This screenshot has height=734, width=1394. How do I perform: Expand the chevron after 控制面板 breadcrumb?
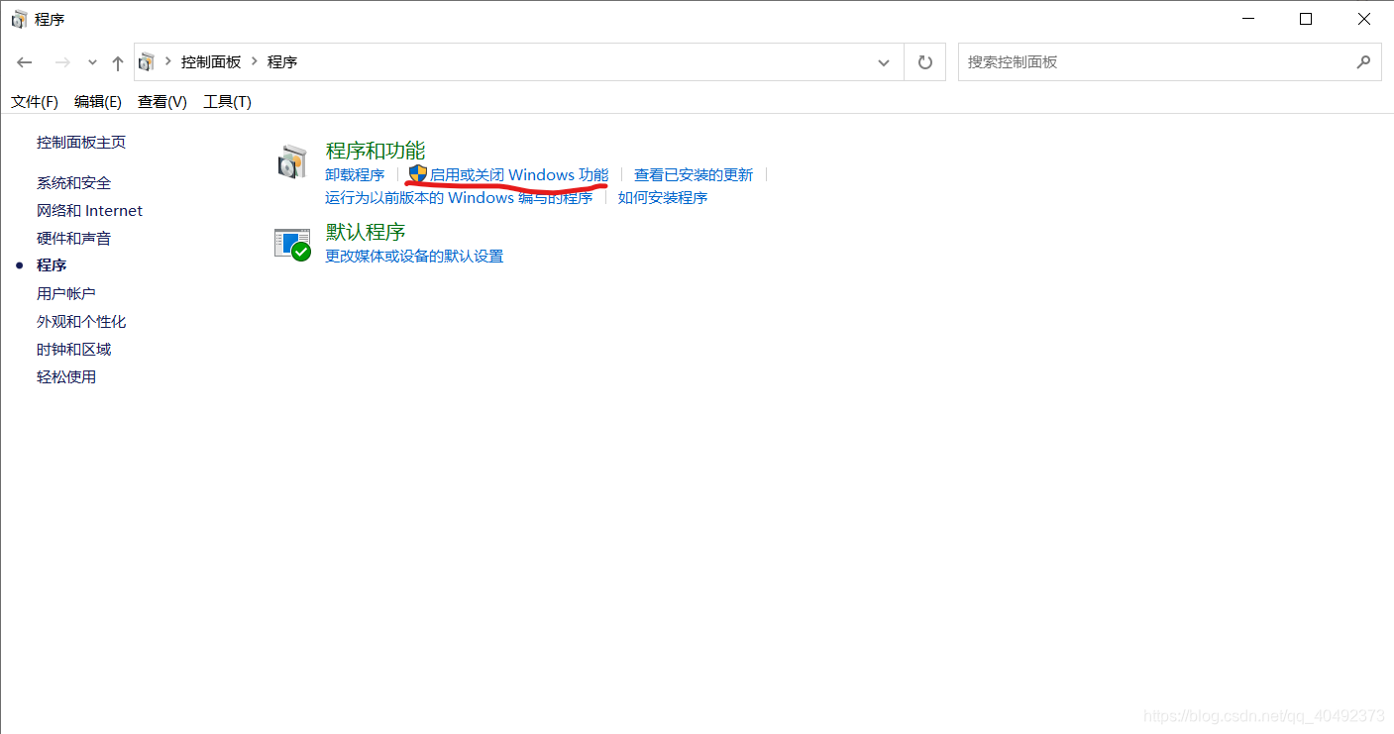pyautogui.click(x=255, y=61)
